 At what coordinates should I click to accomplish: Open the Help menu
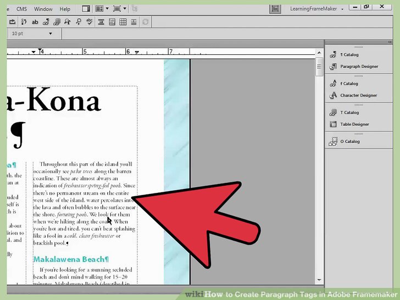pyautogui.click(x=65, y=9)
